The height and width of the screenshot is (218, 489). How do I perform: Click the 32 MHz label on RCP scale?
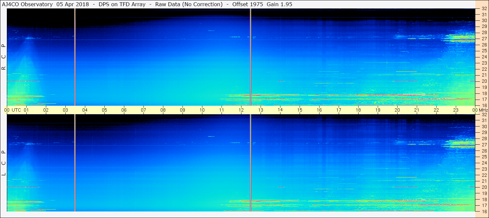click(484, 9)
